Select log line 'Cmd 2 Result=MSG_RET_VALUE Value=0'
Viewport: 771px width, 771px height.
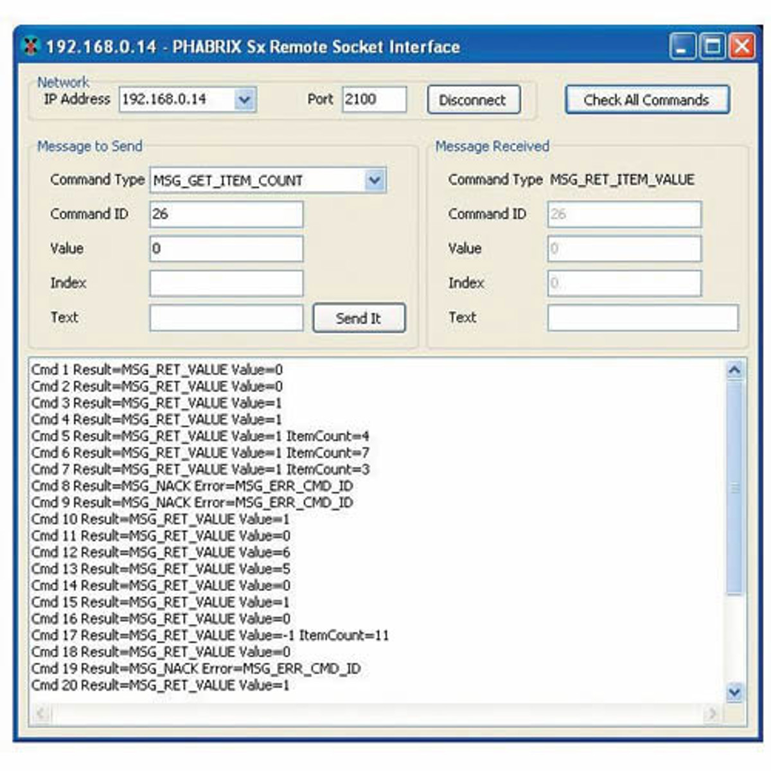(x=157, y=387)
